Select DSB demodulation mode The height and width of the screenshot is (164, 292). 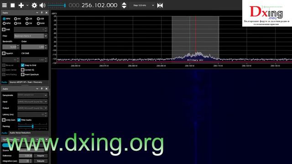pyautogui.click(x=18, y=23)
